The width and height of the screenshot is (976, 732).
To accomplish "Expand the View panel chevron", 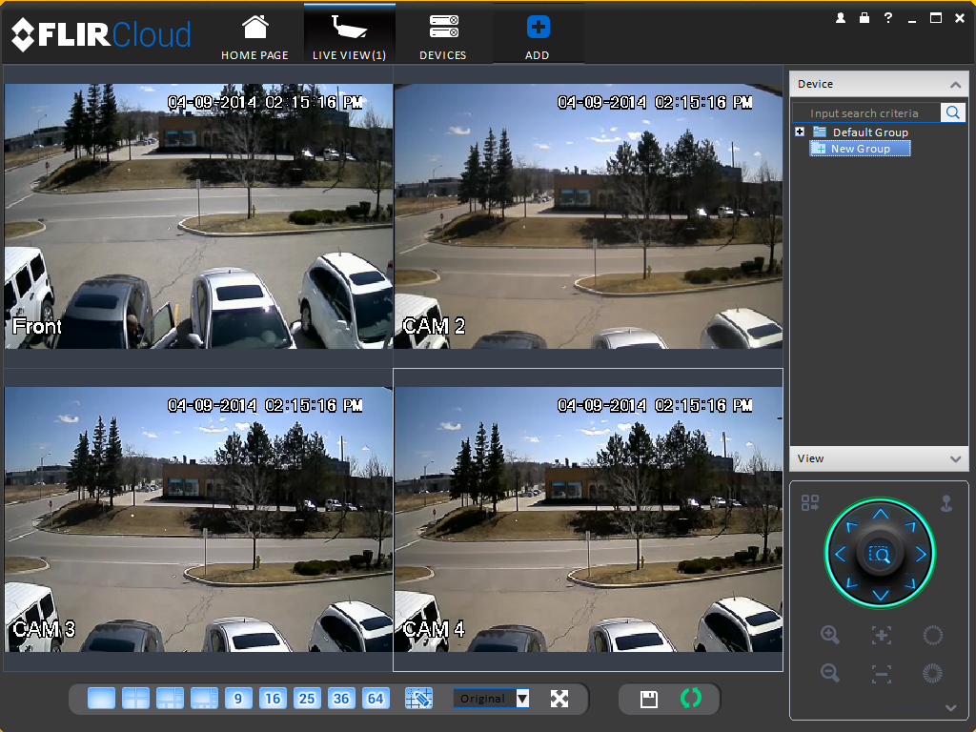I will pyautogui.click(x=955, y=458).
